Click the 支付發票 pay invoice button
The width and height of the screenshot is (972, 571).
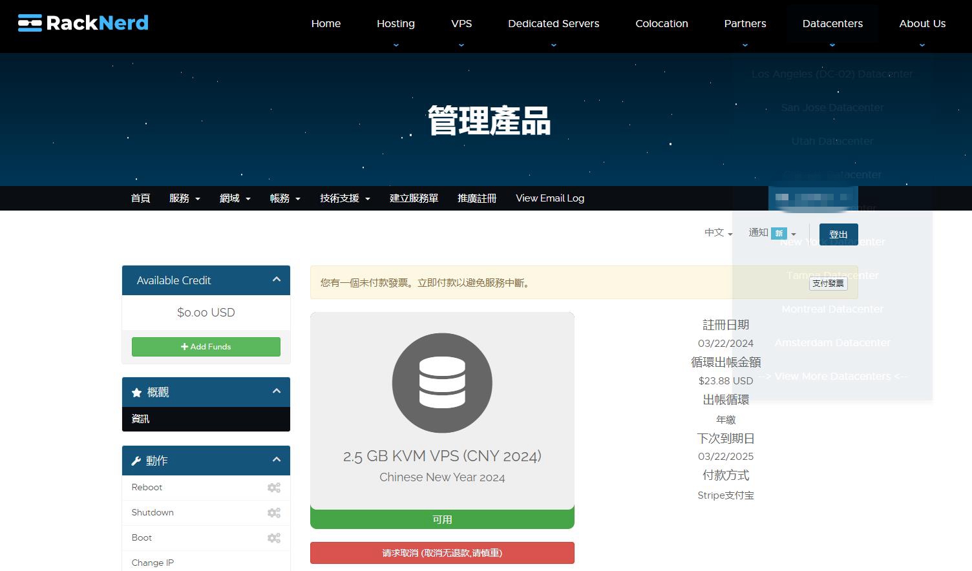coord(828,284)
